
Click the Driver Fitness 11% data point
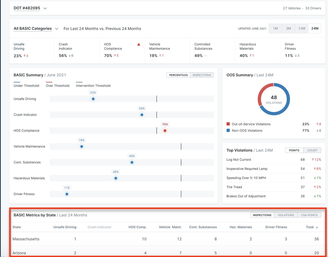(x=67, y=194)
